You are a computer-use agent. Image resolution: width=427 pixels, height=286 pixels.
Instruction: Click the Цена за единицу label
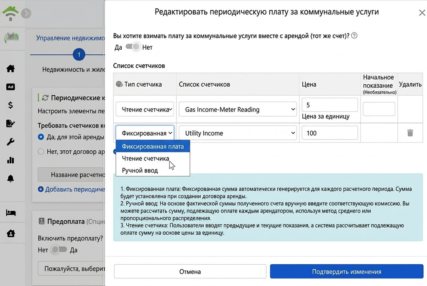(326, 116)
